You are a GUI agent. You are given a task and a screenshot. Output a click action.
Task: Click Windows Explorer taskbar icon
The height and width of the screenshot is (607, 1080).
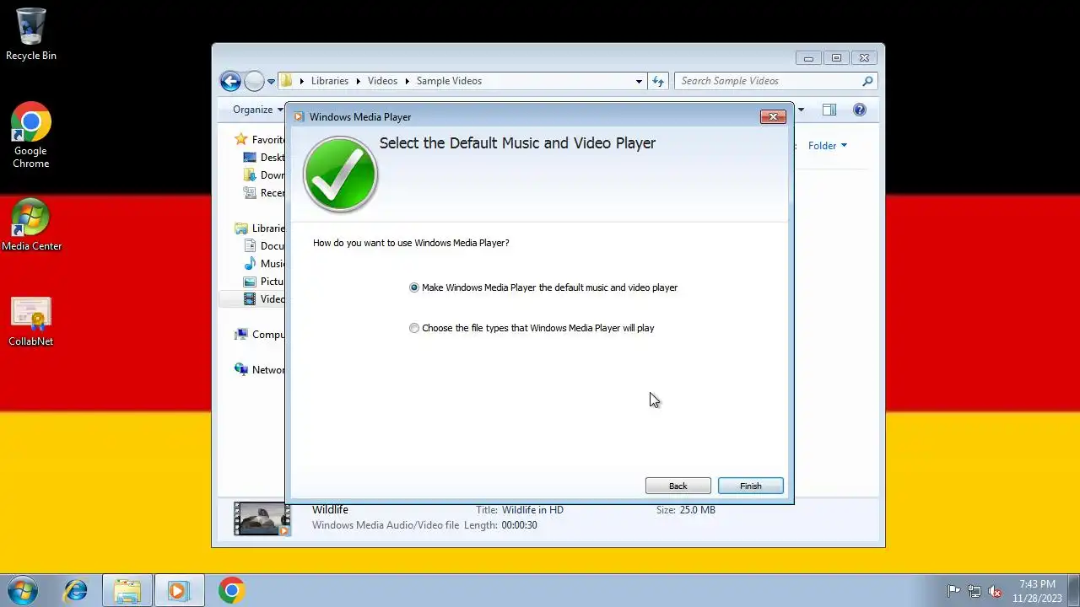[x=127, y=590]
